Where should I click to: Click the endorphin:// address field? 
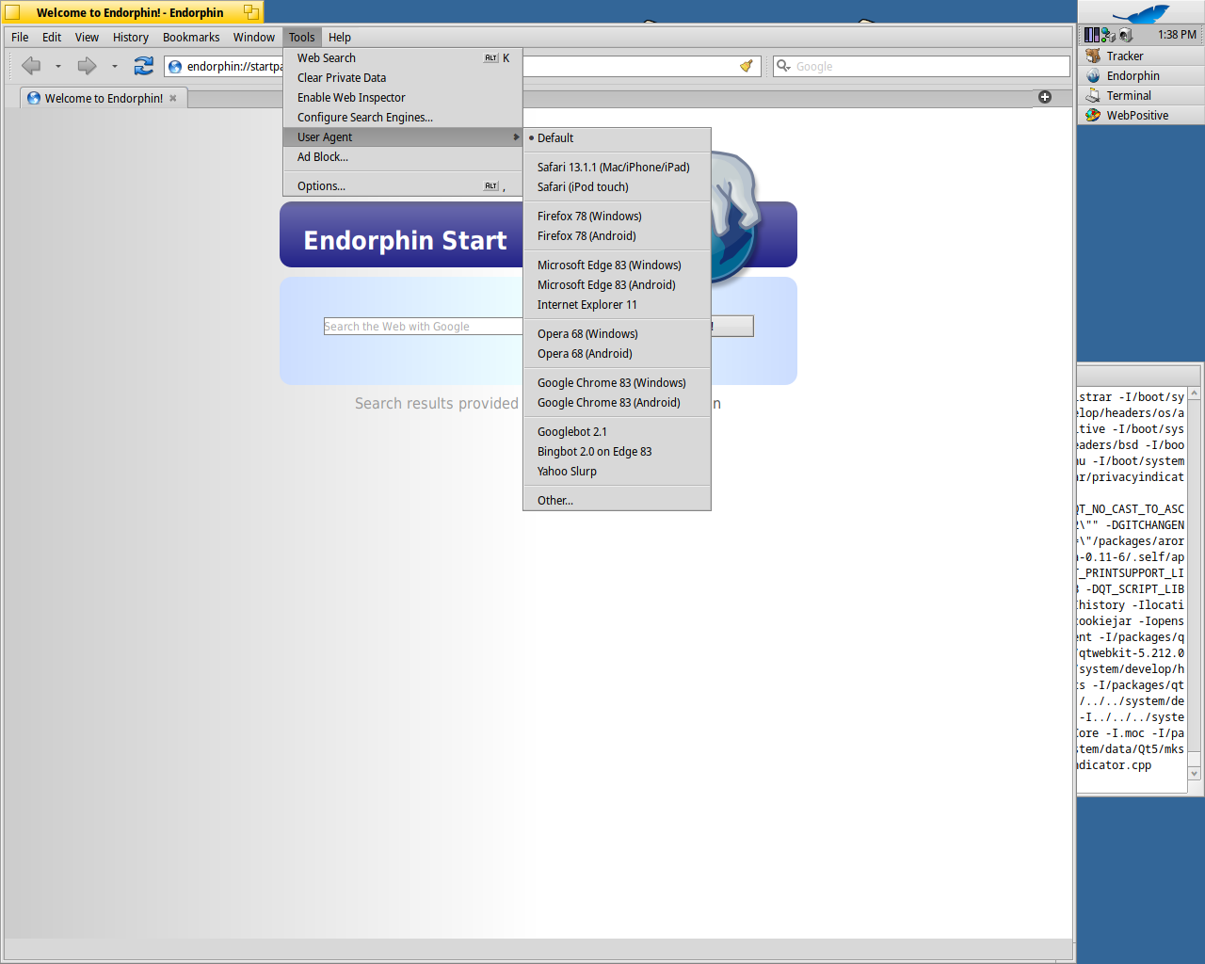point(461,66)
